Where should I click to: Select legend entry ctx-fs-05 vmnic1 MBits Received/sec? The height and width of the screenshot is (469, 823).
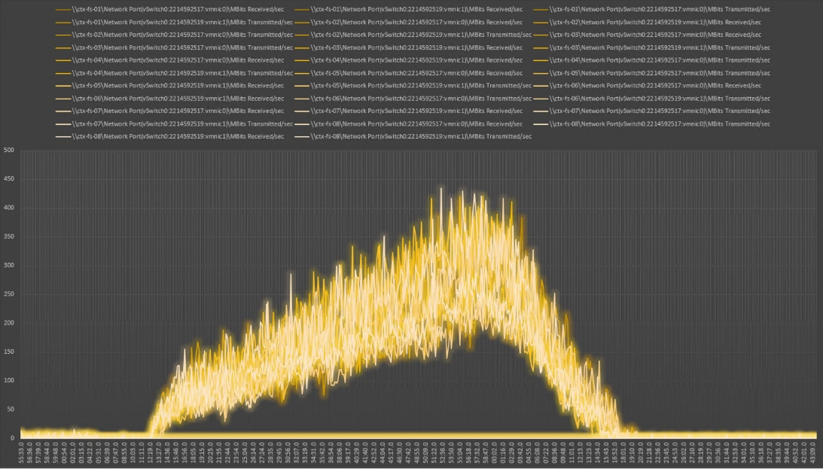[x=169, y=86]
